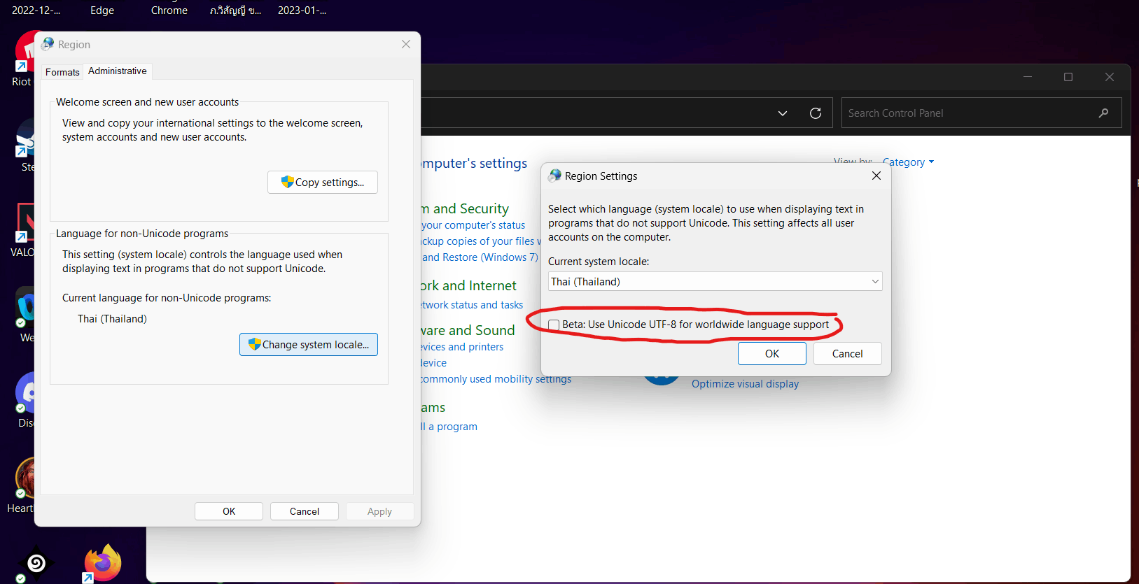Viewport: 1139px width, 584px height.
Task: Open Programs category heading
Action: coord(433,407)
